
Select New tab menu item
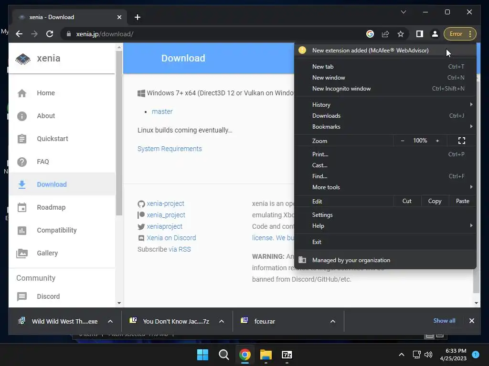coord(385,67)
